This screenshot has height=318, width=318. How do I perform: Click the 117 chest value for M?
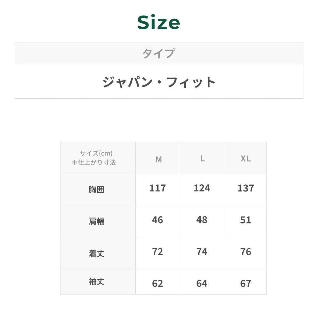coord(157,188)
